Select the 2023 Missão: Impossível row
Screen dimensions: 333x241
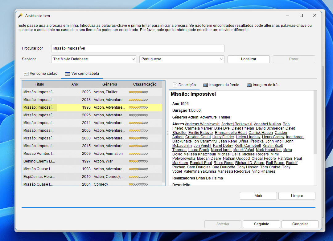(x=92, y=92)
